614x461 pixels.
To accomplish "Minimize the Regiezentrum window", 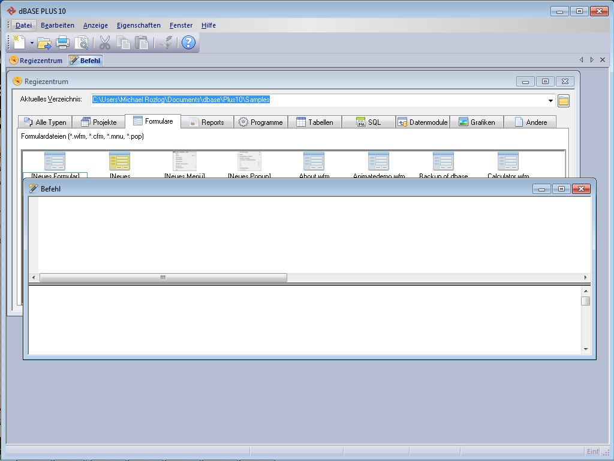I will 525,82.
